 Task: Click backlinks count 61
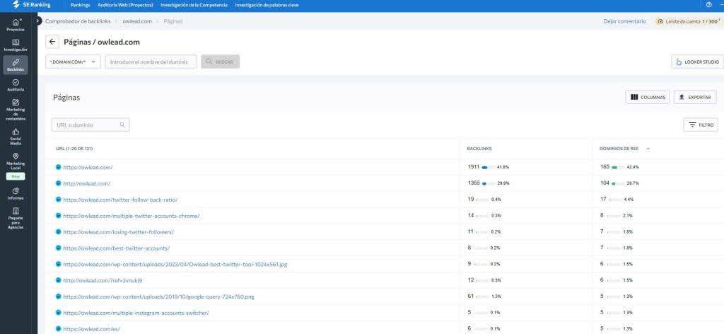[471, 296]
